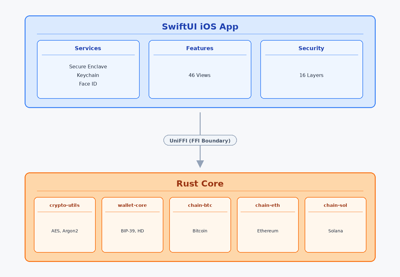Select the chain-sol Solana module
400x277 pixels.
(335, 225)
